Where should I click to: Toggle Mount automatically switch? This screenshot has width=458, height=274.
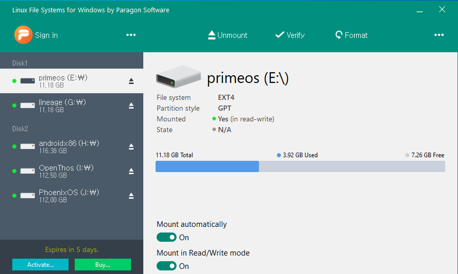[x=166, y=237]
